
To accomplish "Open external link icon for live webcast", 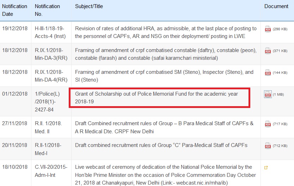I will [266, 167].
